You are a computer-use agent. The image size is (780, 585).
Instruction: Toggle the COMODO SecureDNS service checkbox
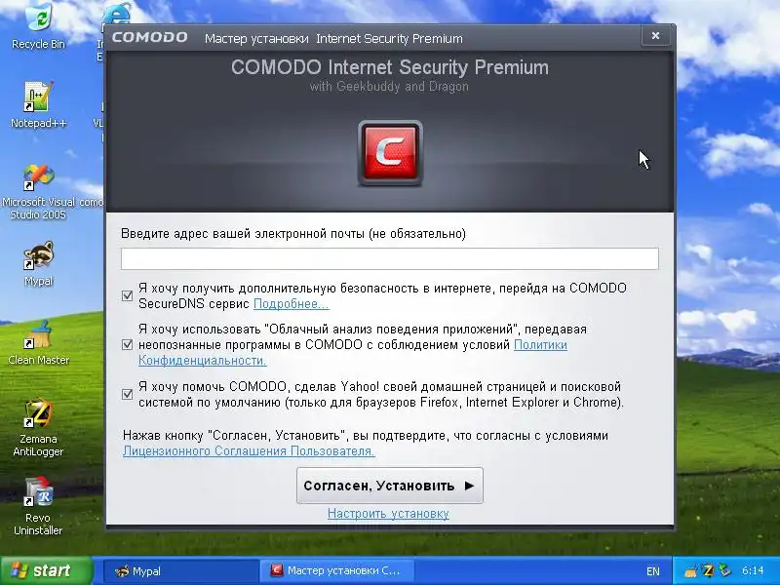(128, 296)
